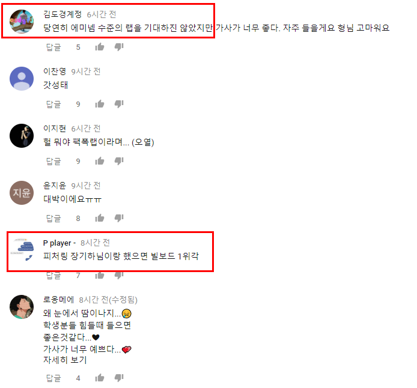Reply to 김도경계정's comment
This screenshot has width=417, height=388.
coord(53,47)
